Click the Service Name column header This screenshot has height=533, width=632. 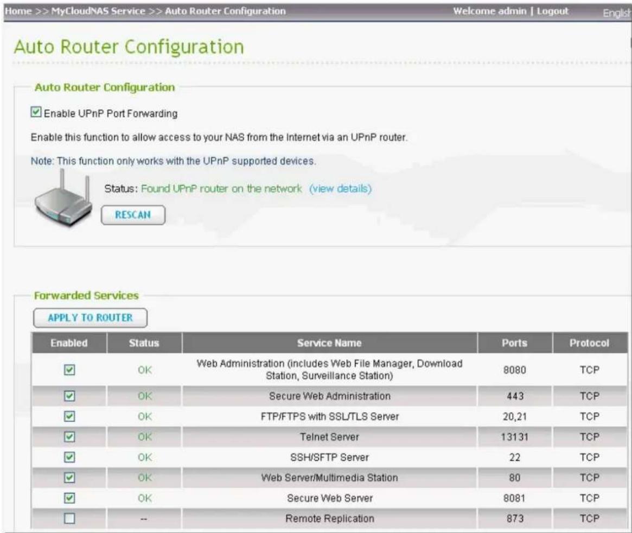[x=329, y=343]
